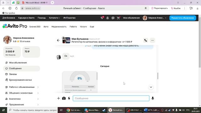Open Word taskbar item АГПС_СДО
Viewport: 201px width, 113px height.
[151, 110]
